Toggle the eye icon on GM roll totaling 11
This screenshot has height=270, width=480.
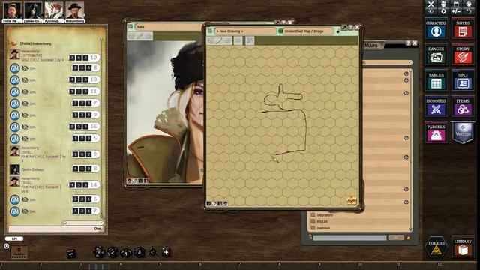pyautogui.click(x=25, y=91)
